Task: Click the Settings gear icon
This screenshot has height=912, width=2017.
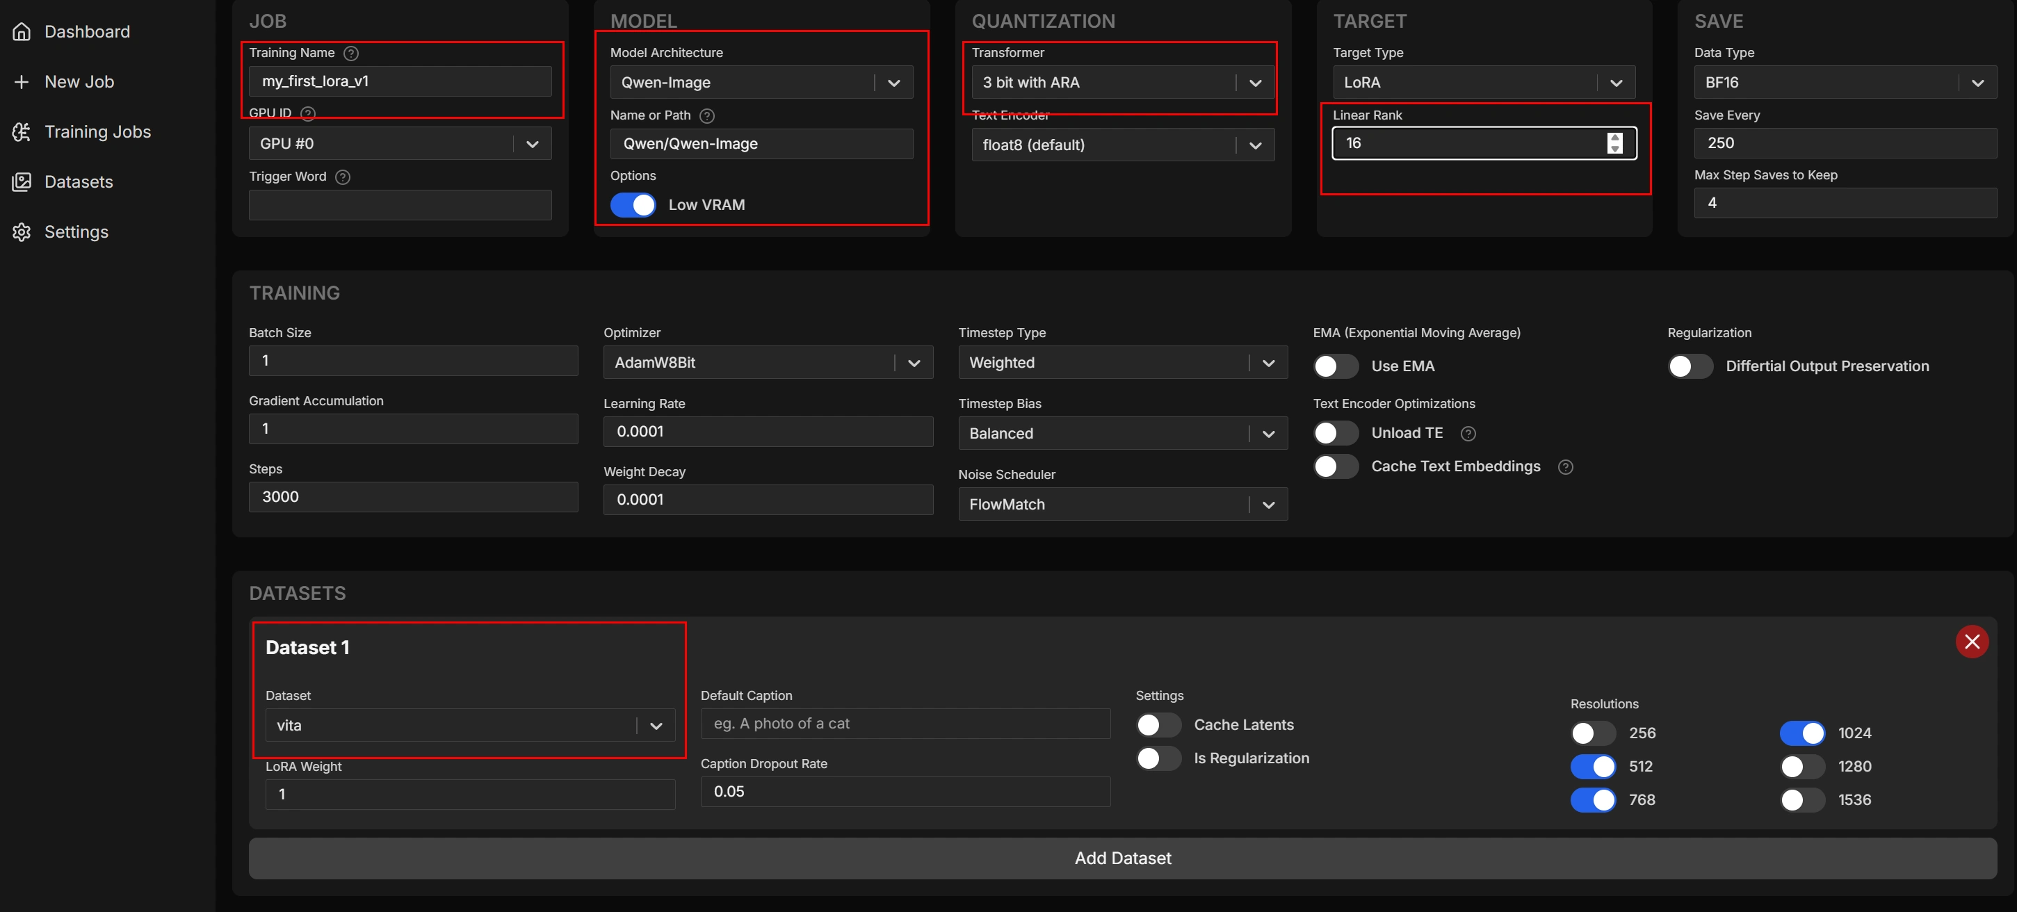Action: [x=22, y=232]
